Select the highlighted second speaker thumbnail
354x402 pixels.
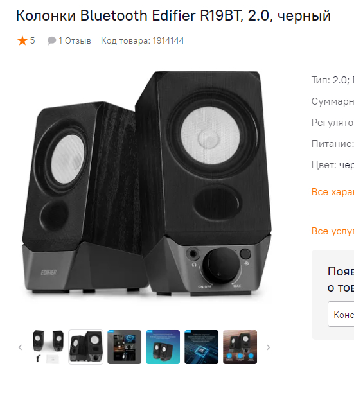click(x=85, y=347)
